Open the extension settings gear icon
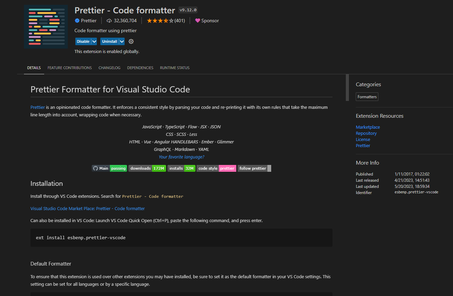This screenshot has height=296, width=453. click(131, 41)
